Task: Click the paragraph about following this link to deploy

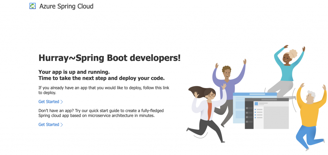Action: pos(104,90)
